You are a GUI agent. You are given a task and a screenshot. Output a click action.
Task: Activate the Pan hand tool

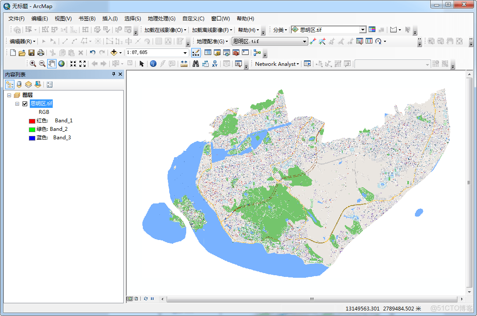(x=51, y=64)
